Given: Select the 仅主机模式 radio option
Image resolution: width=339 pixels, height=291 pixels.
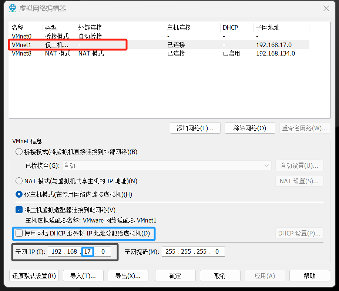Looking at the screenshot, I should [19, 194].
